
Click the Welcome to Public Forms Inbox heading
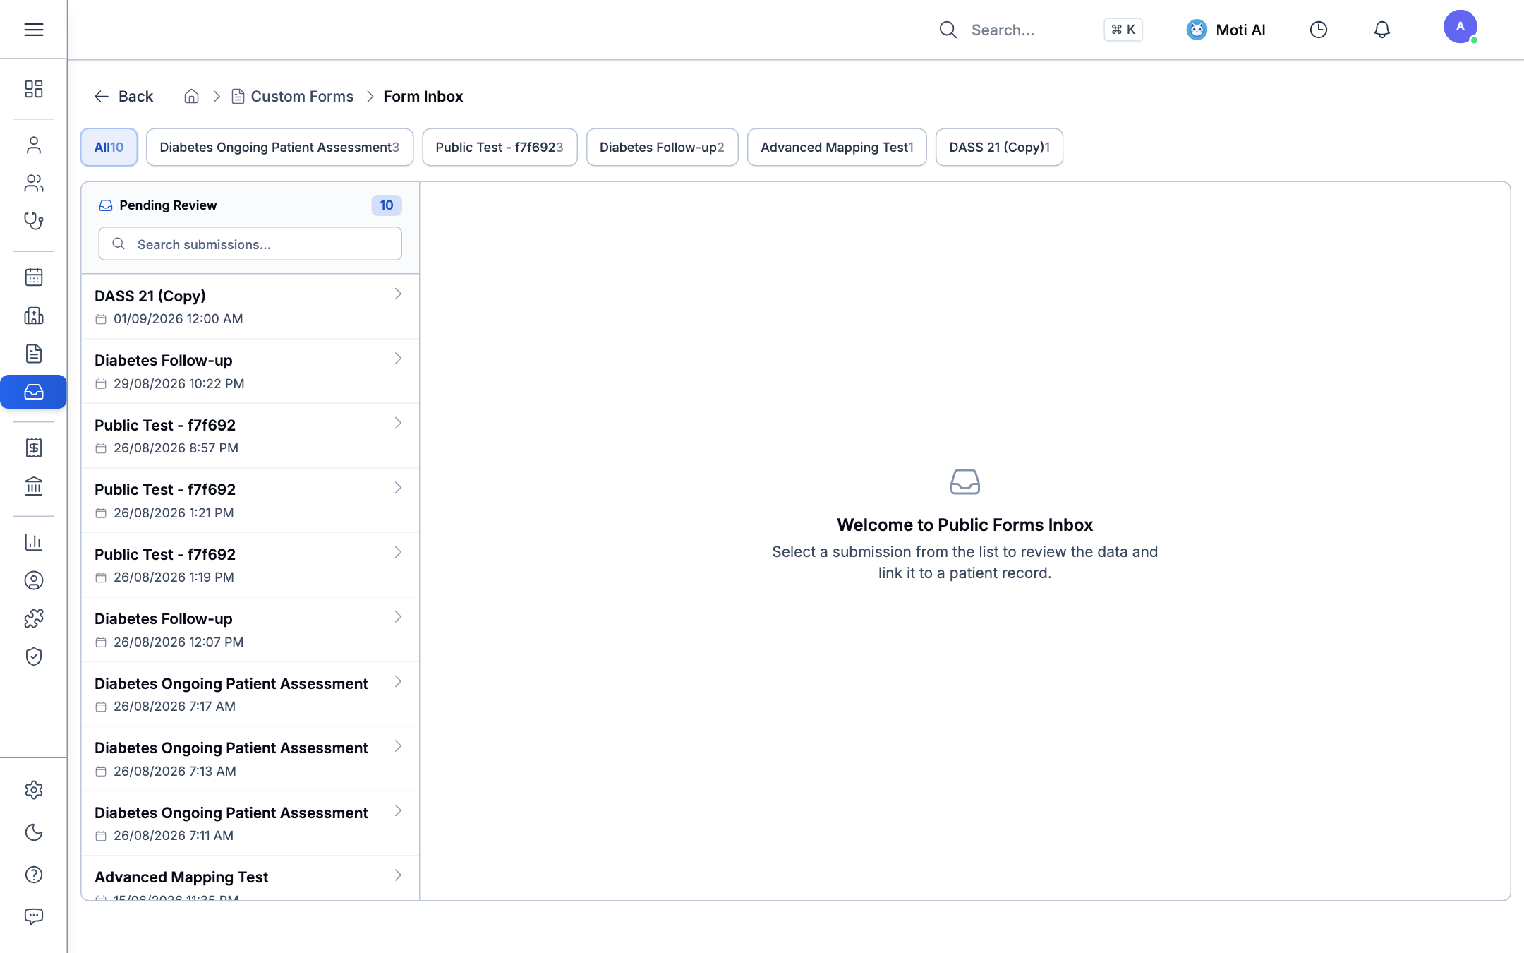964,525
